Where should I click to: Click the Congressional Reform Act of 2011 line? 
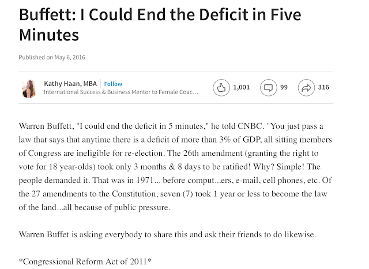[85, 261]
